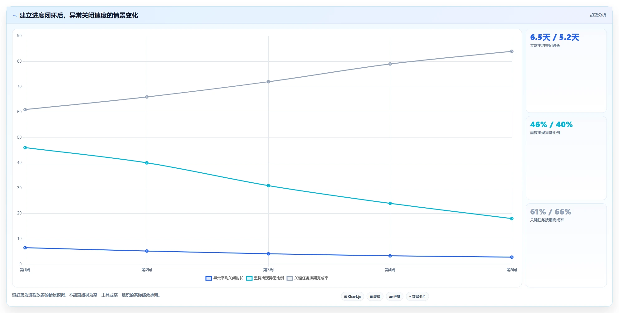Toggle the 关键任务按期完成率 legend swatch
This screenshot has height=313, width=619.
(290, 278)
